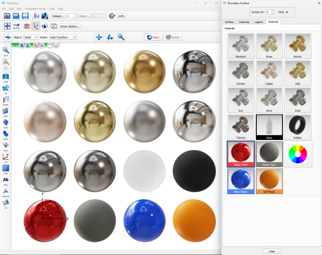Open the Plot tool in the left sidebar
322x255 pixels.
[x=6, y=157]
